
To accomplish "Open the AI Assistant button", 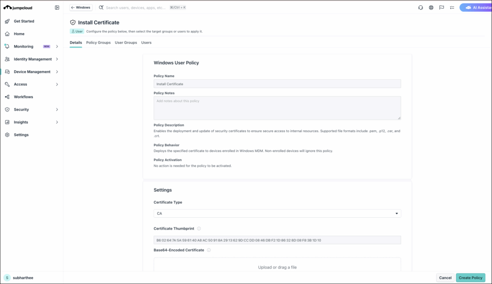I will pos(476,8).
